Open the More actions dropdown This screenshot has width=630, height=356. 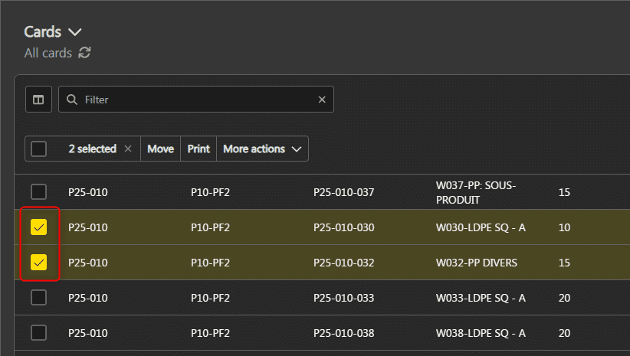262,149
